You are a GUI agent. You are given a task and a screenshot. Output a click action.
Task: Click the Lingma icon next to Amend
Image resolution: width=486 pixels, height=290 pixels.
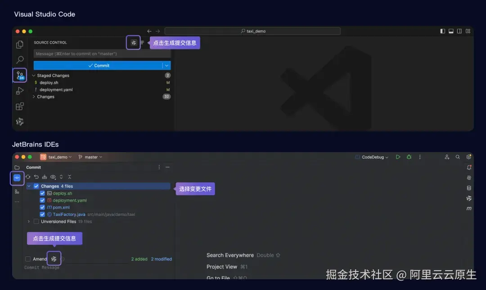[x=54, y=258]
